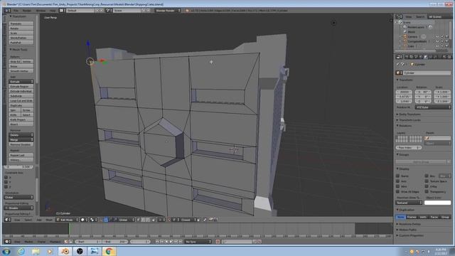
Task: Open the Scene properties tab
Action: click(416, 57)
